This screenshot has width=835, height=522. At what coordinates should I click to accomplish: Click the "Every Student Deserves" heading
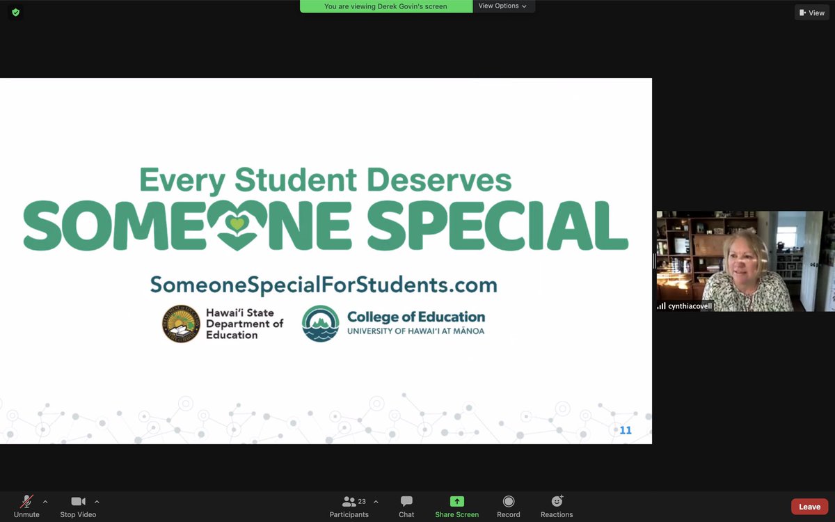325,180
